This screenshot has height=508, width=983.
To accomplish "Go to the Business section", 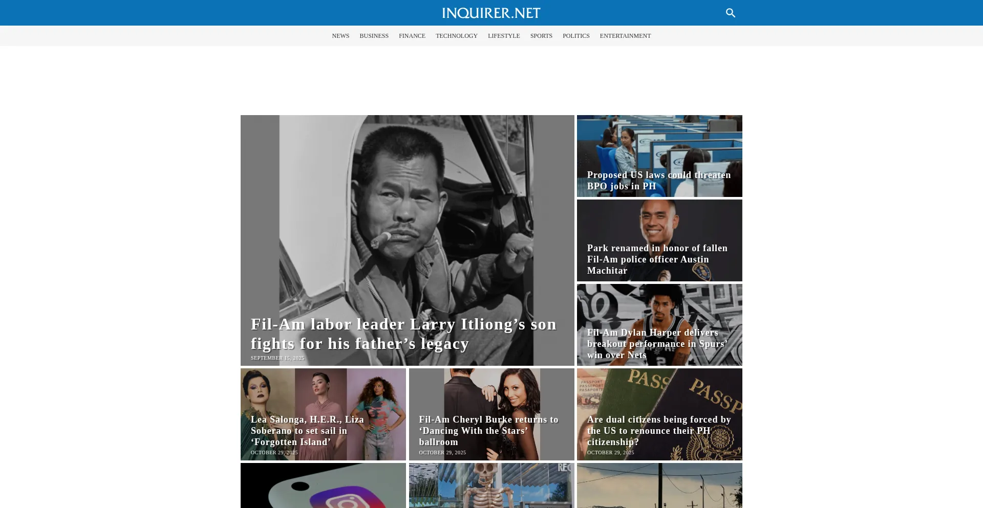I will pyautogui.click(x=374, y=36).
